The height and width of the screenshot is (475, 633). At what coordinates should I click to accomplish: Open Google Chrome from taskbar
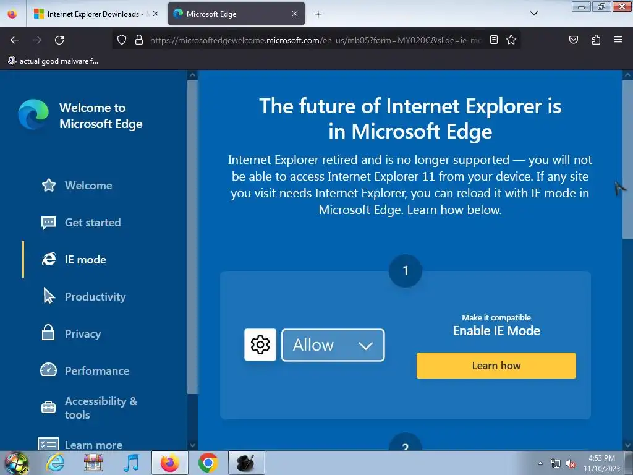pyautogui.click(x=208, y=463)
